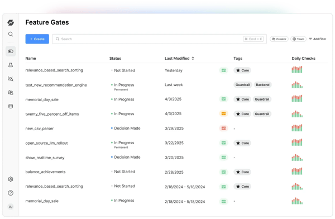Click the Create button

[37, 39]
